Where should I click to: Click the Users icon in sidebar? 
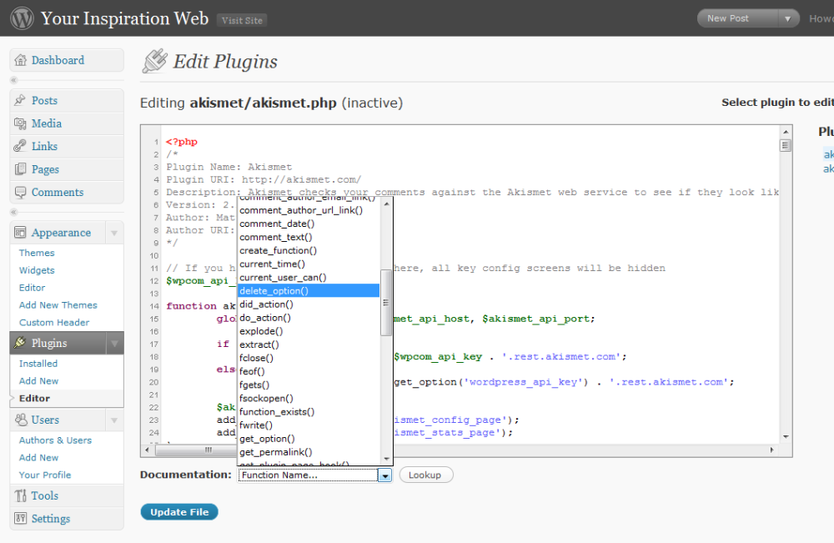22,420
